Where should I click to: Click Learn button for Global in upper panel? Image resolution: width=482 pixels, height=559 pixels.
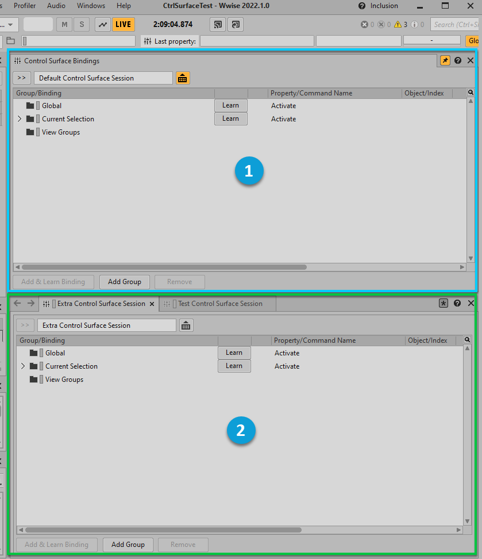pyautogui.click(x=230, y=105)
